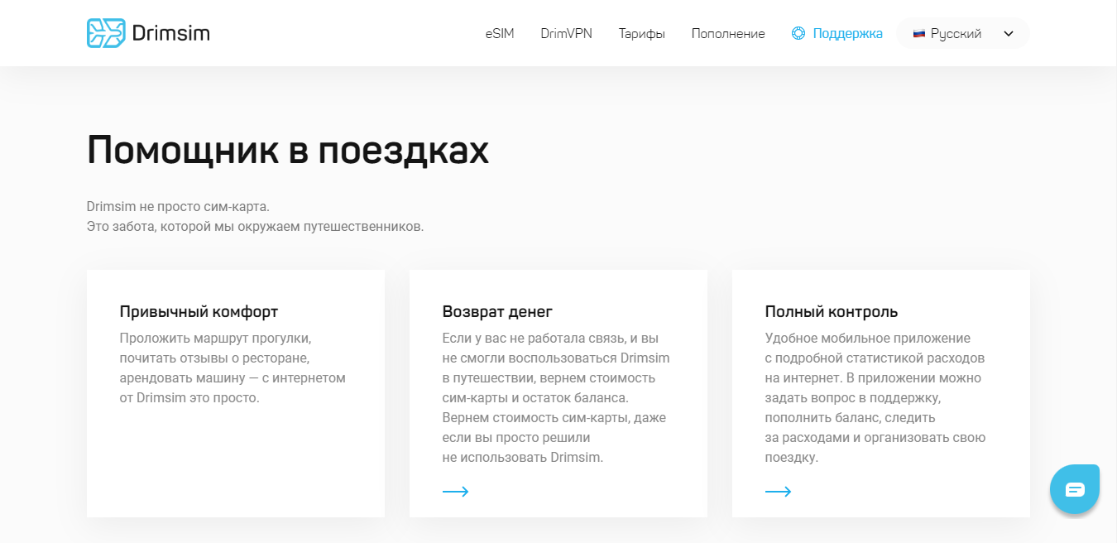
Task: Click arrow icon in Возврат денег card
Action: tap(455, 492)
